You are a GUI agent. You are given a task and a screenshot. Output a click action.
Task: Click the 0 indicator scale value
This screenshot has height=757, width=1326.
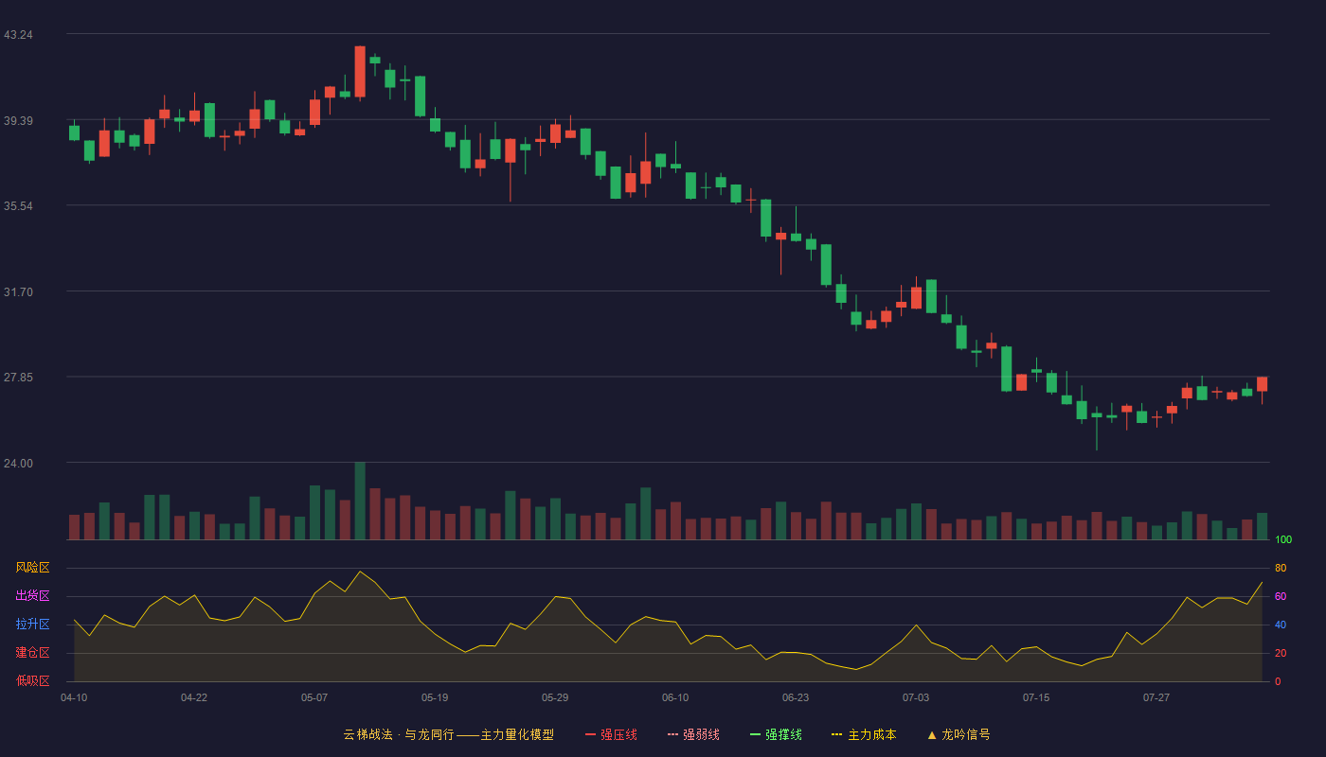tap(1278, 681)
